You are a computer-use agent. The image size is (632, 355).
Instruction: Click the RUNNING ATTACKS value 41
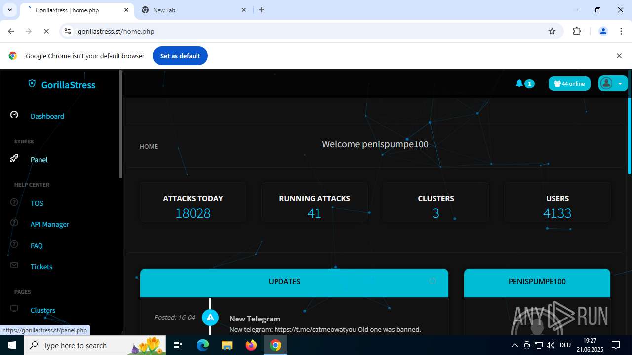315,213
